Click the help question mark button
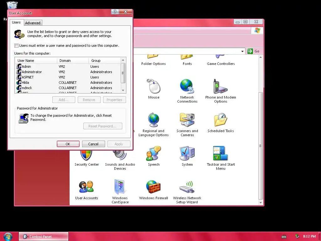321x241 pixels. coord(115,12)
